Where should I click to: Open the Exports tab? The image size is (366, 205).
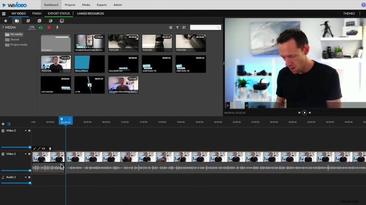(x=102, y=5)
